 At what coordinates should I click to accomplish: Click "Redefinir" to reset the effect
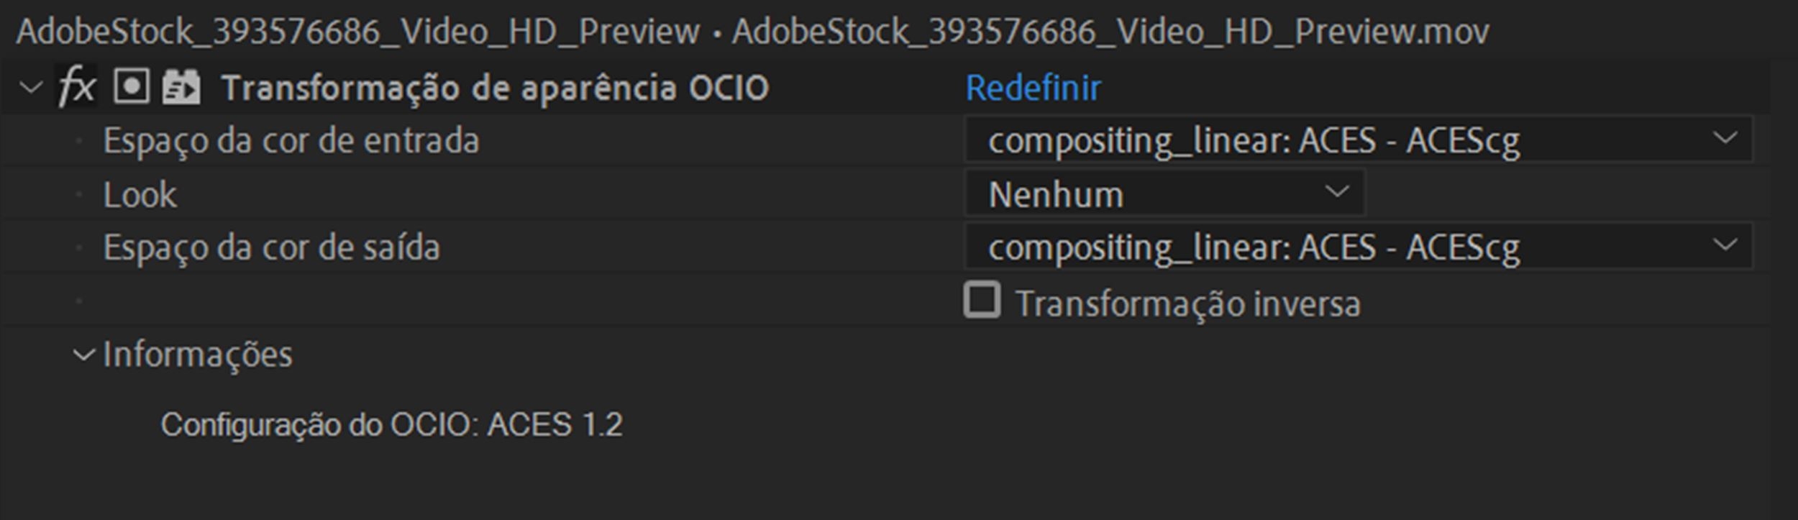click(x=1033, y=86)
